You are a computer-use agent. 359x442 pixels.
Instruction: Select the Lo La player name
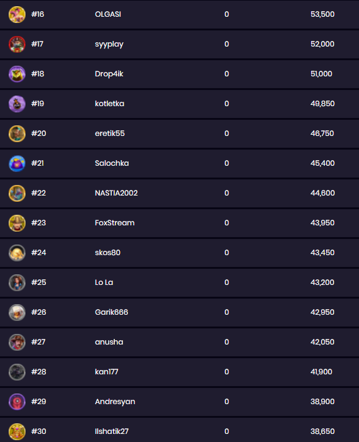pos(104,282)
